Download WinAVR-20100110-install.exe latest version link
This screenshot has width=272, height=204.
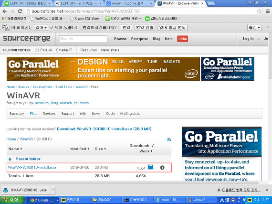point(104,129)
